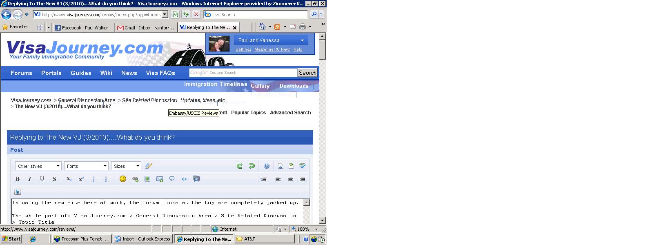Open the Fonts dropdown
The image size is (659, 245).
[86, 166]
